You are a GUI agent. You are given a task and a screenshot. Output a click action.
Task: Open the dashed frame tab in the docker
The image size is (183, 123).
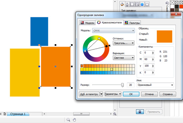(132, 5)
